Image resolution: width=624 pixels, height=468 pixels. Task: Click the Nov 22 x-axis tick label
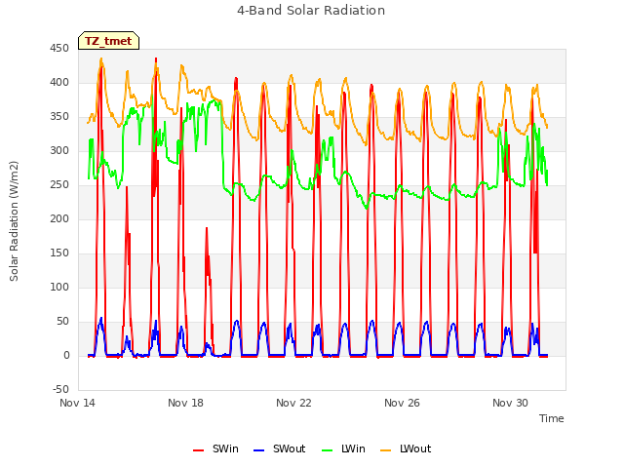293,403
